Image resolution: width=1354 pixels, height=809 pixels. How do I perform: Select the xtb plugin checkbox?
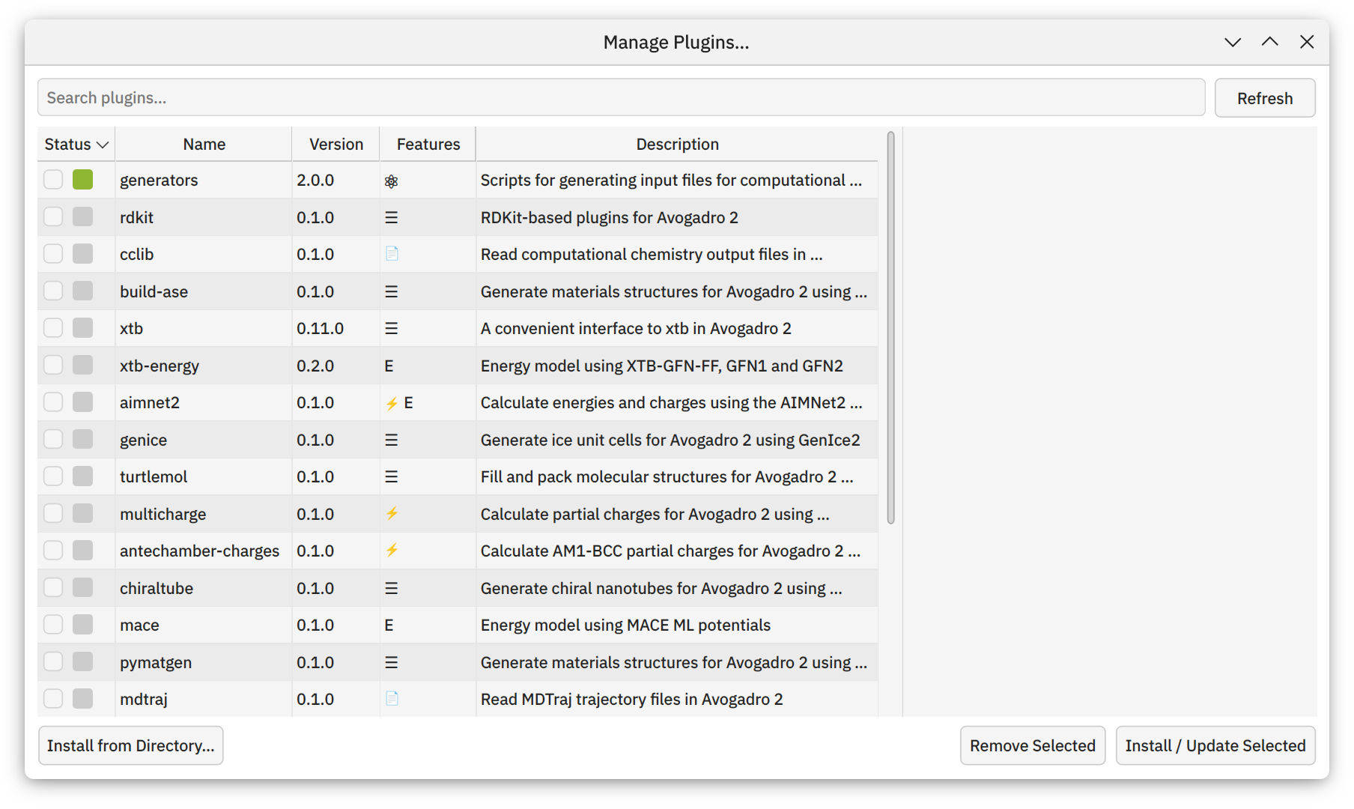(53, 328)
